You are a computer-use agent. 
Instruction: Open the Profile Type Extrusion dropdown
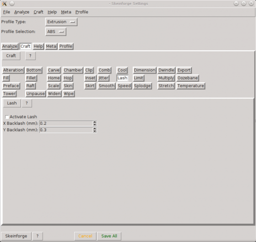(x=61, y=22)
